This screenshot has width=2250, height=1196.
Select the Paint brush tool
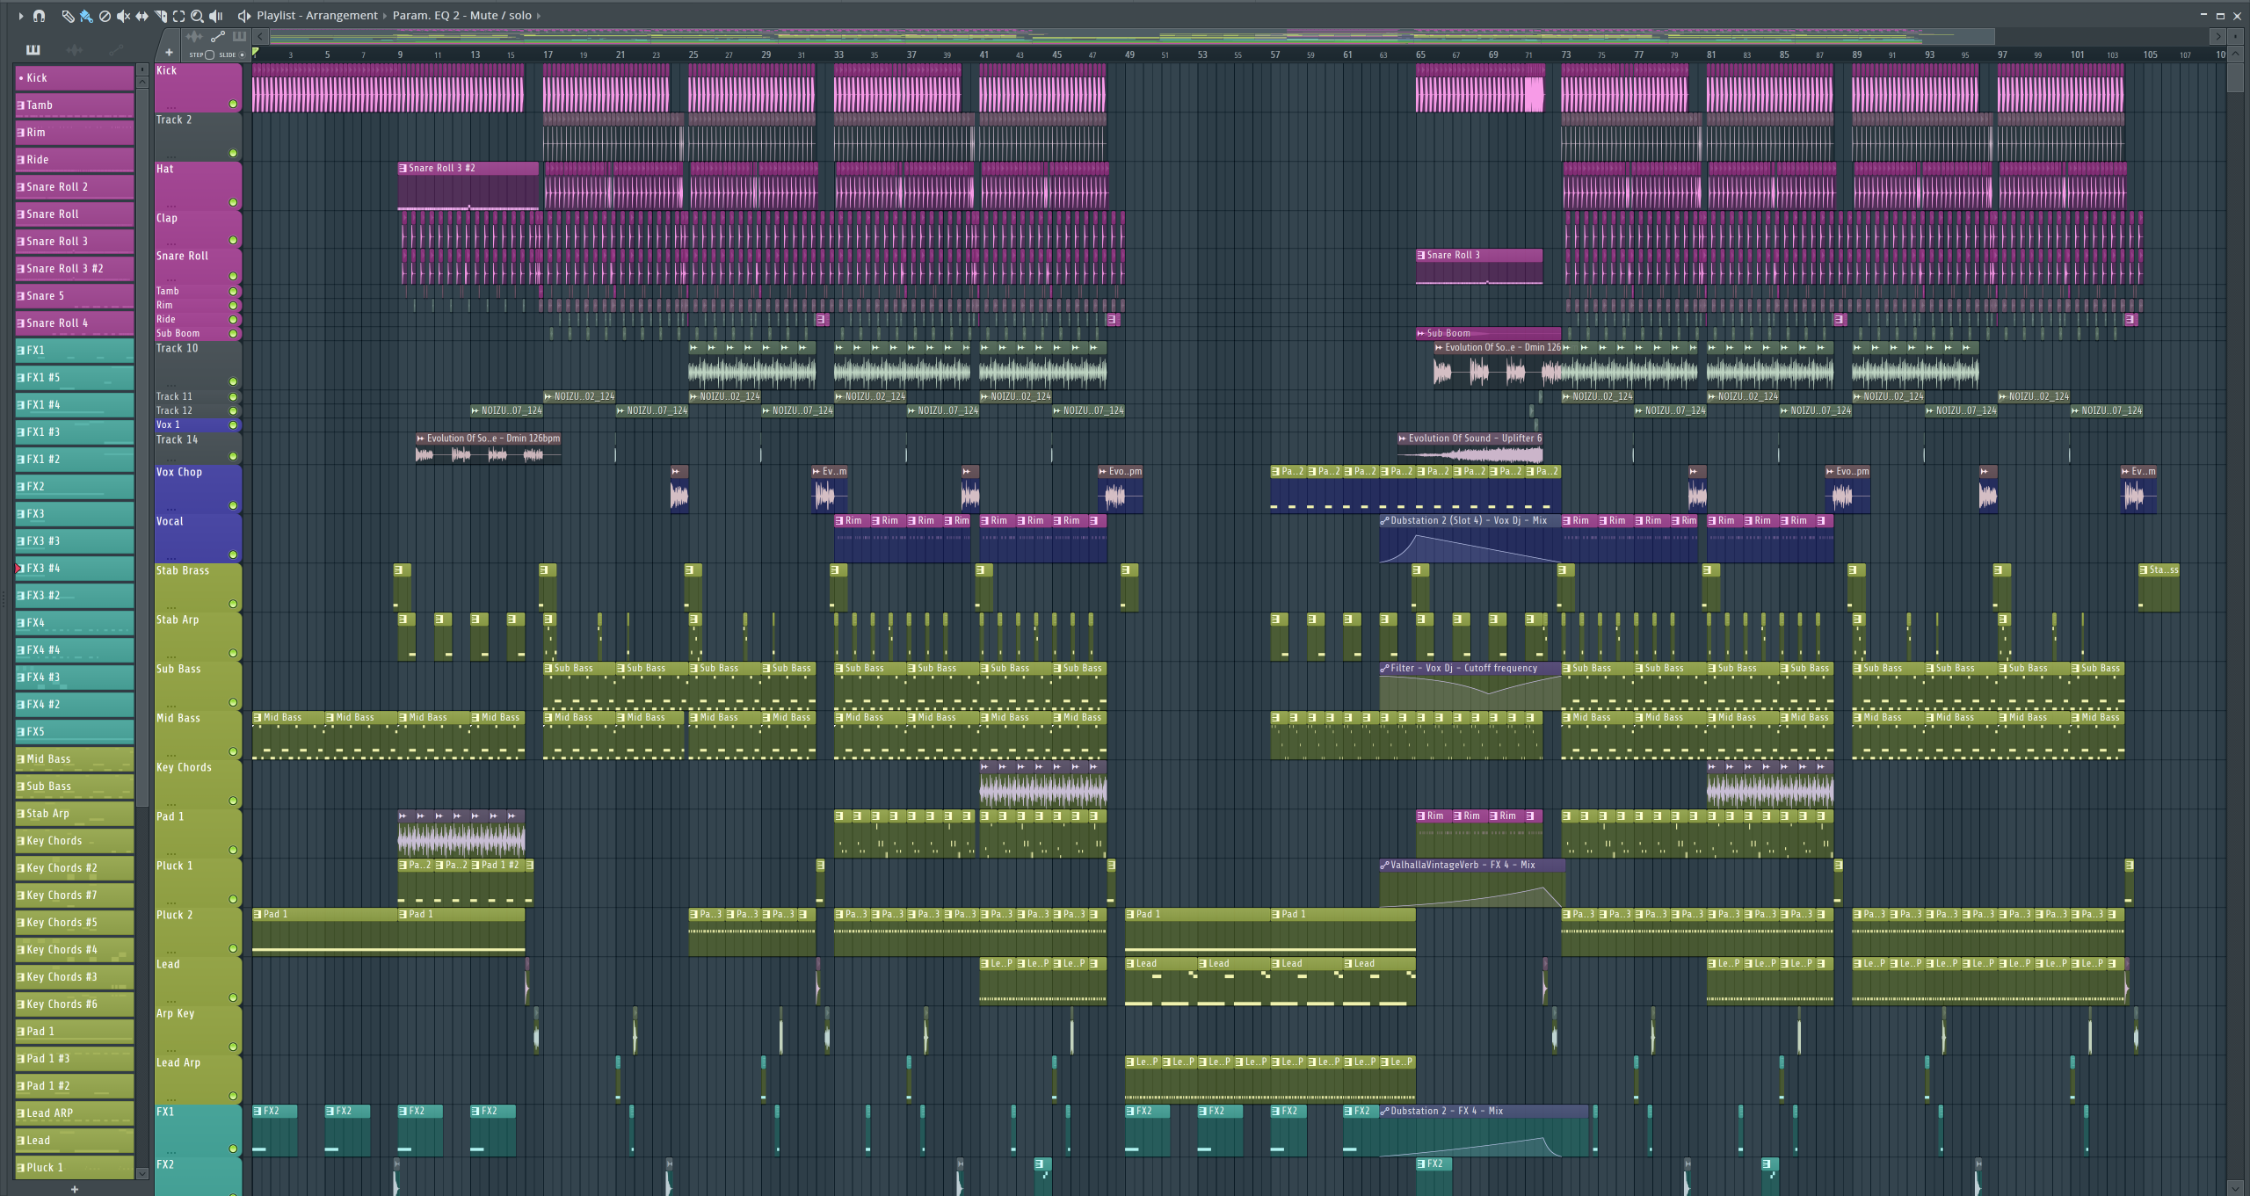pyautogui.click(x=86, y=16)
